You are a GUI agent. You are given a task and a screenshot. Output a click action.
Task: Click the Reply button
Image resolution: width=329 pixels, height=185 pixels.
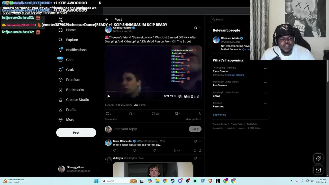pyautogui.click(x=195, y=129)
